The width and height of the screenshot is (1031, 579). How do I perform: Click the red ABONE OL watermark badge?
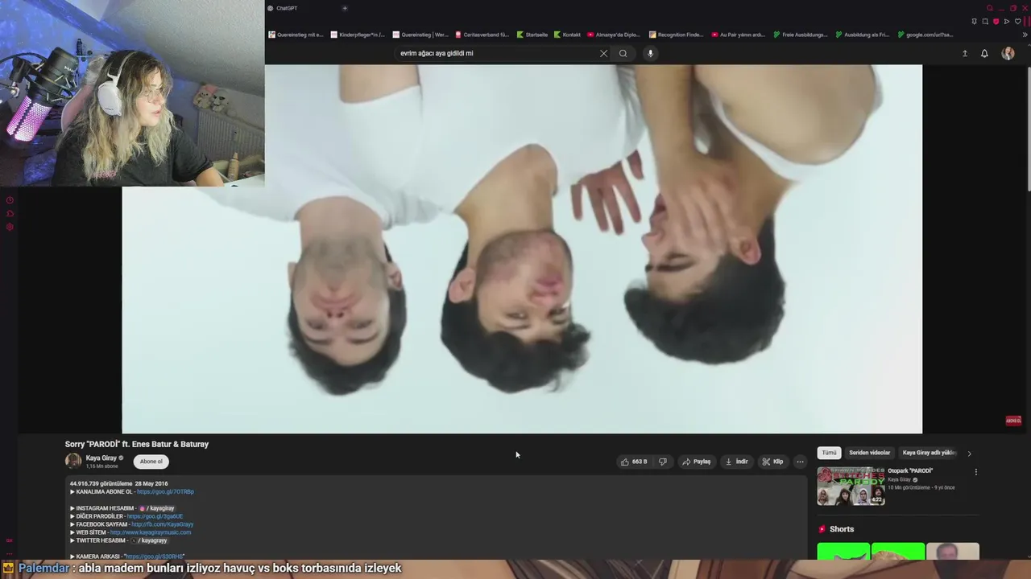(1013, 421)
